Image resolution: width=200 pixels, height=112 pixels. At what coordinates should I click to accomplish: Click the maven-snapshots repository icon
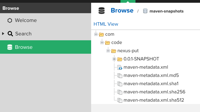click(x=145, y=11)
